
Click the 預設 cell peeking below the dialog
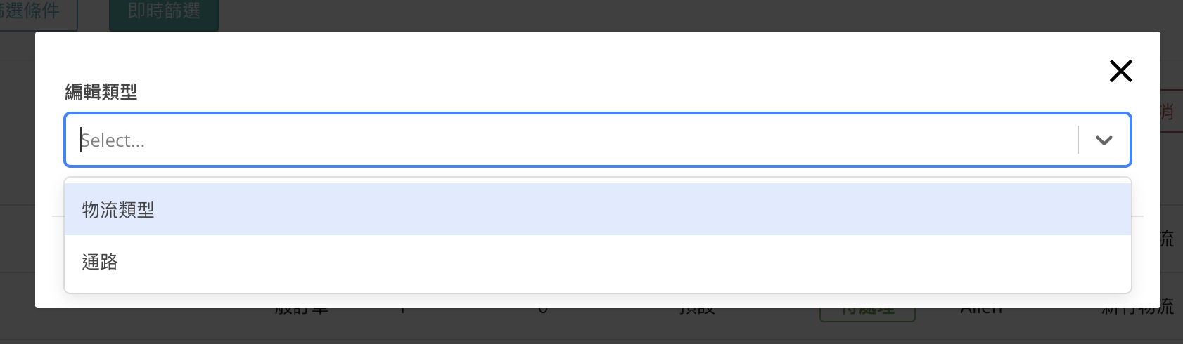(696, 311)
